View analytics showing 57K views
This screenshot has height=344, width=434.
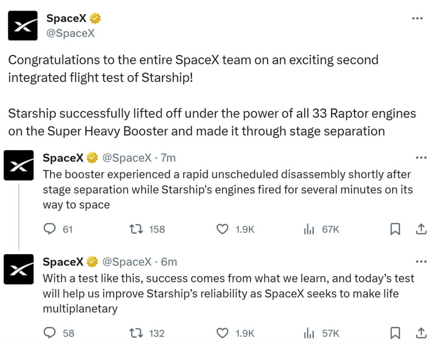[309, 333]
